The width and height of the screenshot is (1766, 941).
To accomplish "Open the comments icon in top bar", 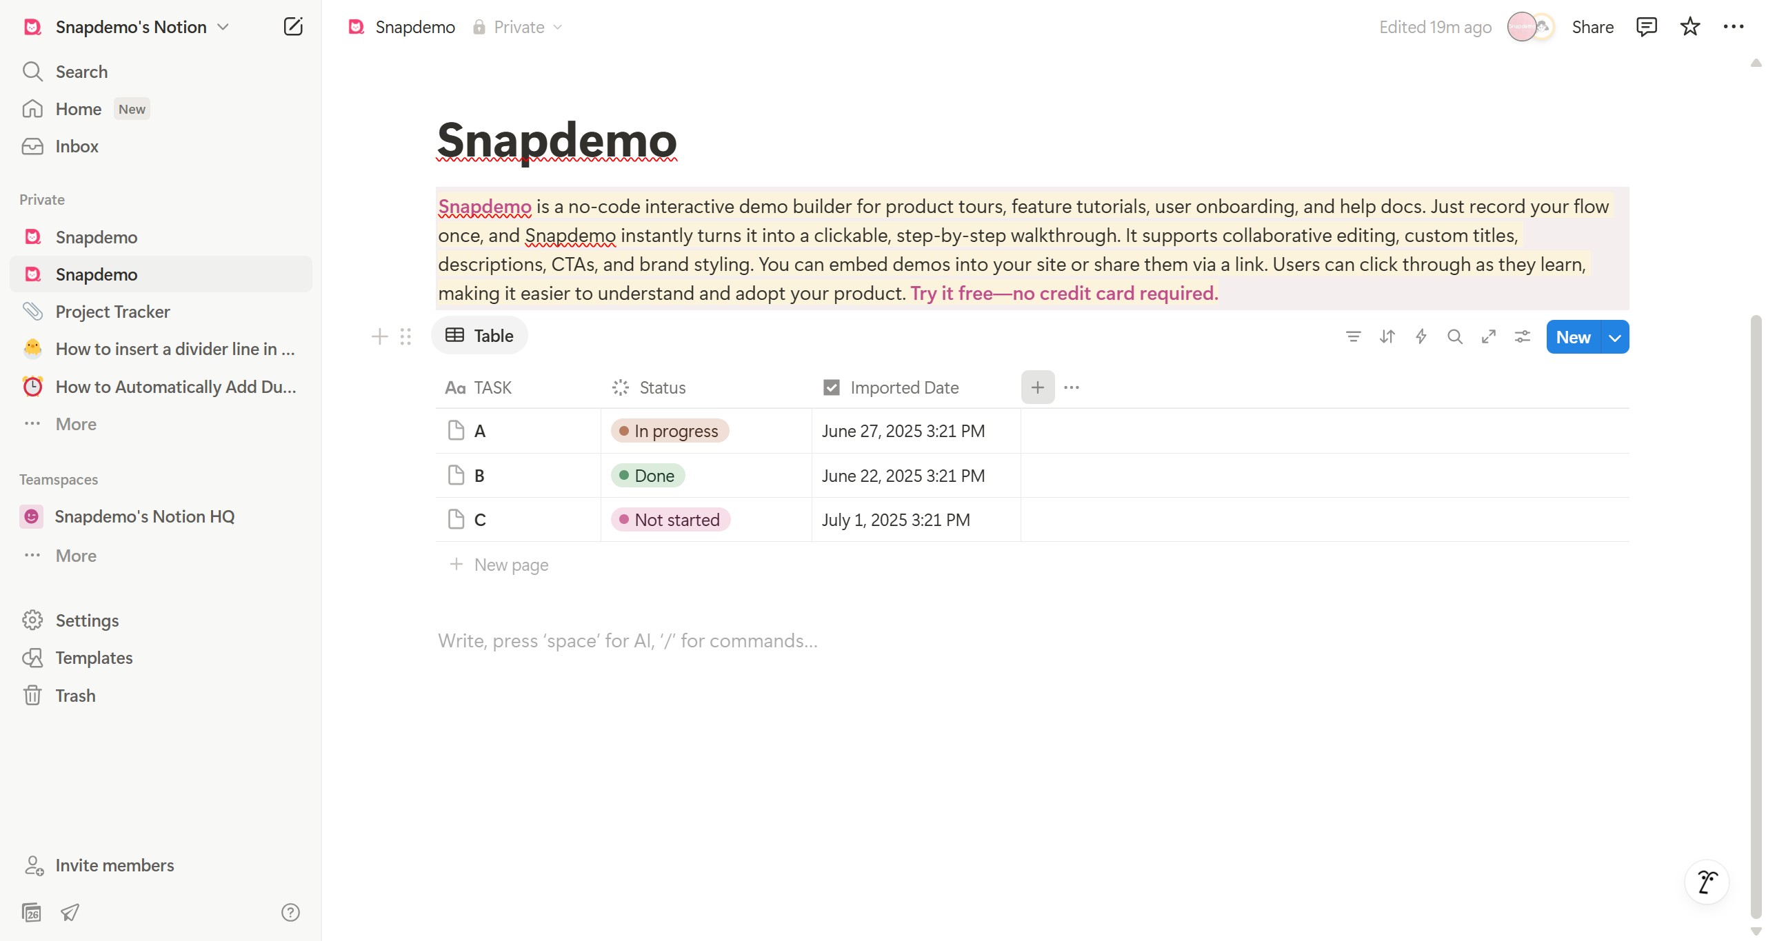I will 1646,27.
